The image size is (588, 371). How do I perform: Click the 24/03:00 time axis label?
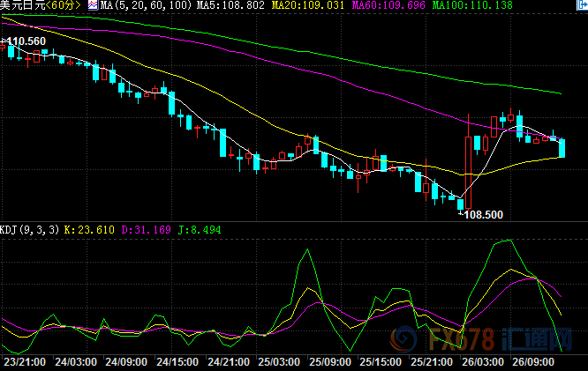pos(76,362)
